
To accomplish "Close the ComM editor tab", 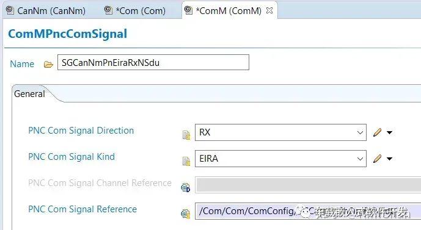I will 269,10.
